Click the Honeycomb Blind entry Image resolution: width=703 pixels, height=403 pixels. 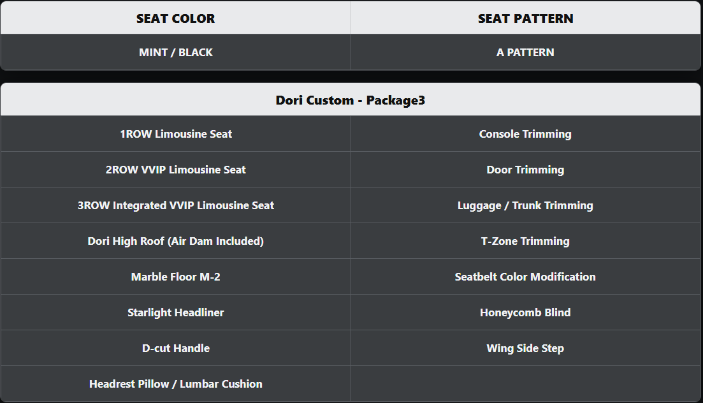[x=525, y=312]
